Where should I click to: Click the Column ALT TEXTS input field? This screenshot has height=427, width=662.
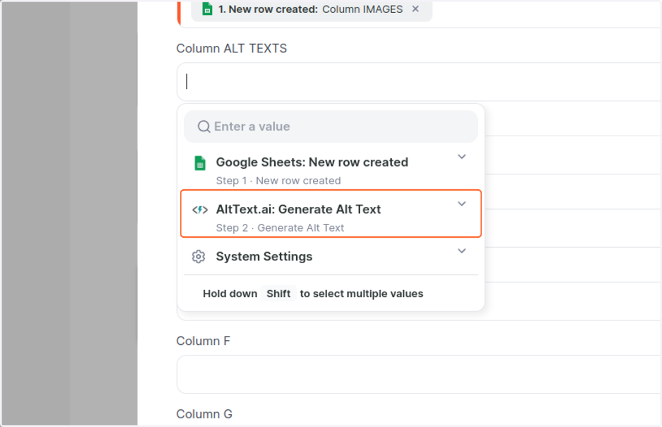(x=419, y=82)
